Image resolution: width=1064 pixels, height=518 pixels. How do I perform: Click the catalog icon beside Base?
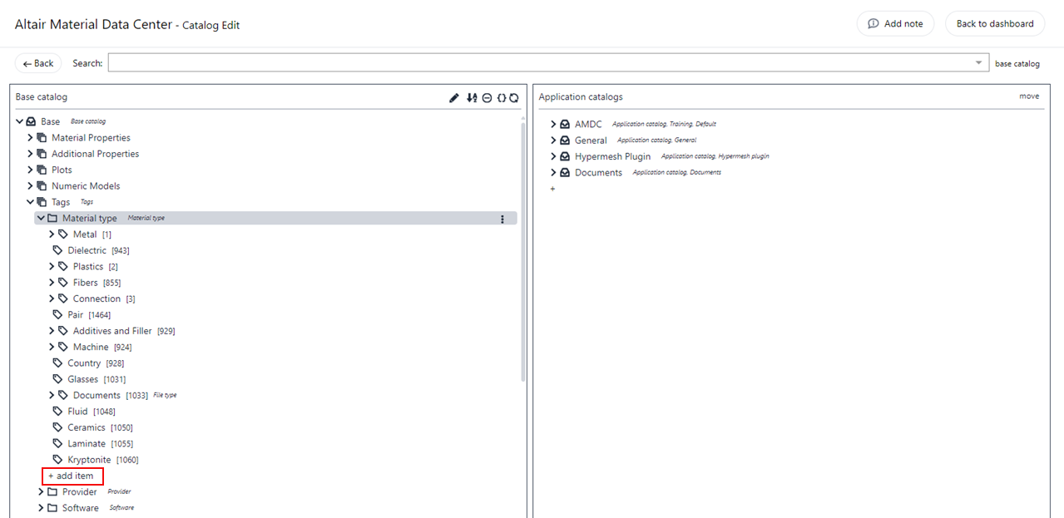point(31,121)
